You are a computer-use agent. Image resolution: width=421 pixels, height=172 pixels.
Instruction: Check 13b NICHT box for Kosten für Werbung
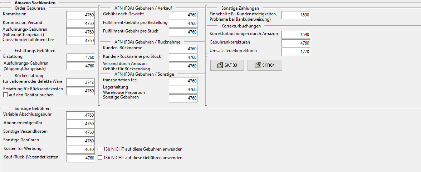(x=100, y=149)
